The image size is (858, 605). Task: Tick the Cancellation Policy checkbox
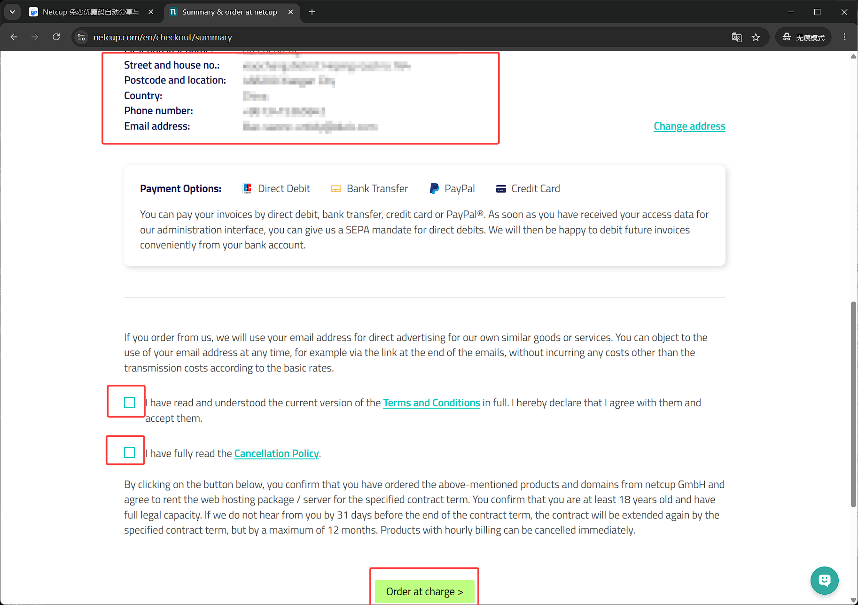tap(130, 453)
